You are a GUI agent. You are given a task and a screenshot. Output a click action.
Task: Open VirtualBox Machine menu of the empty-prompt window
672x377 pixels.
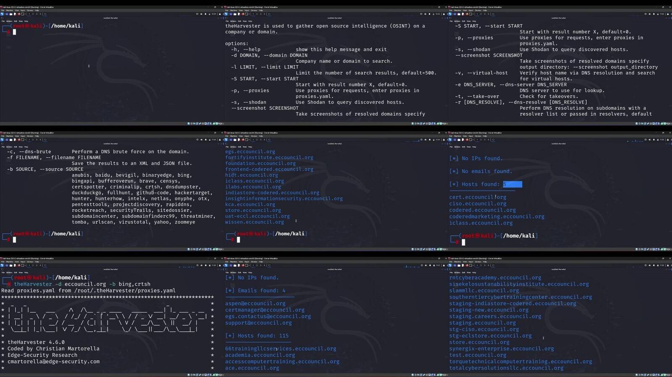coord(9,10)
